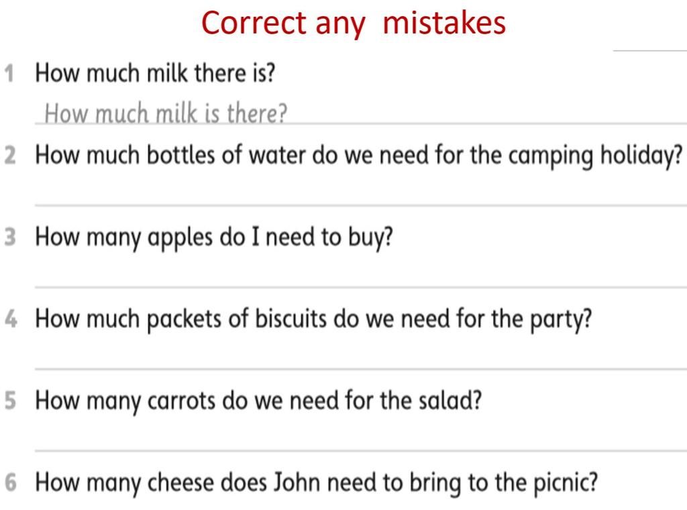
Task: Click the 'How many apples' question
Action: pos(214,238)
